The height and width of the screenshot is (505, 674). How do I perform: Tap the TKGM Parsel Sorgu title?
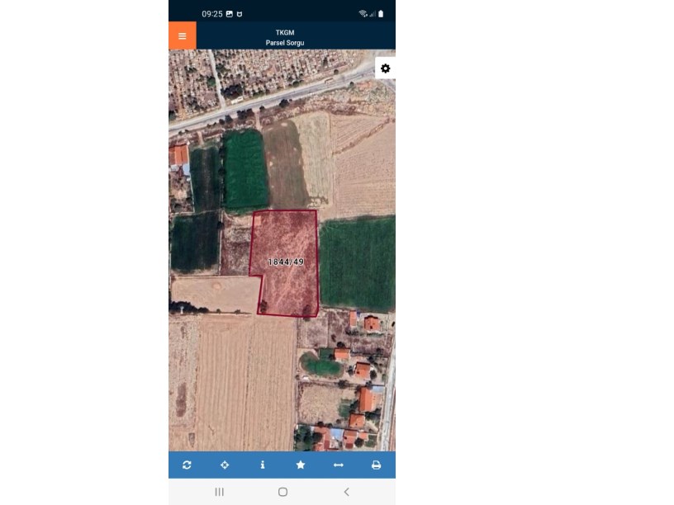(285, 37)
